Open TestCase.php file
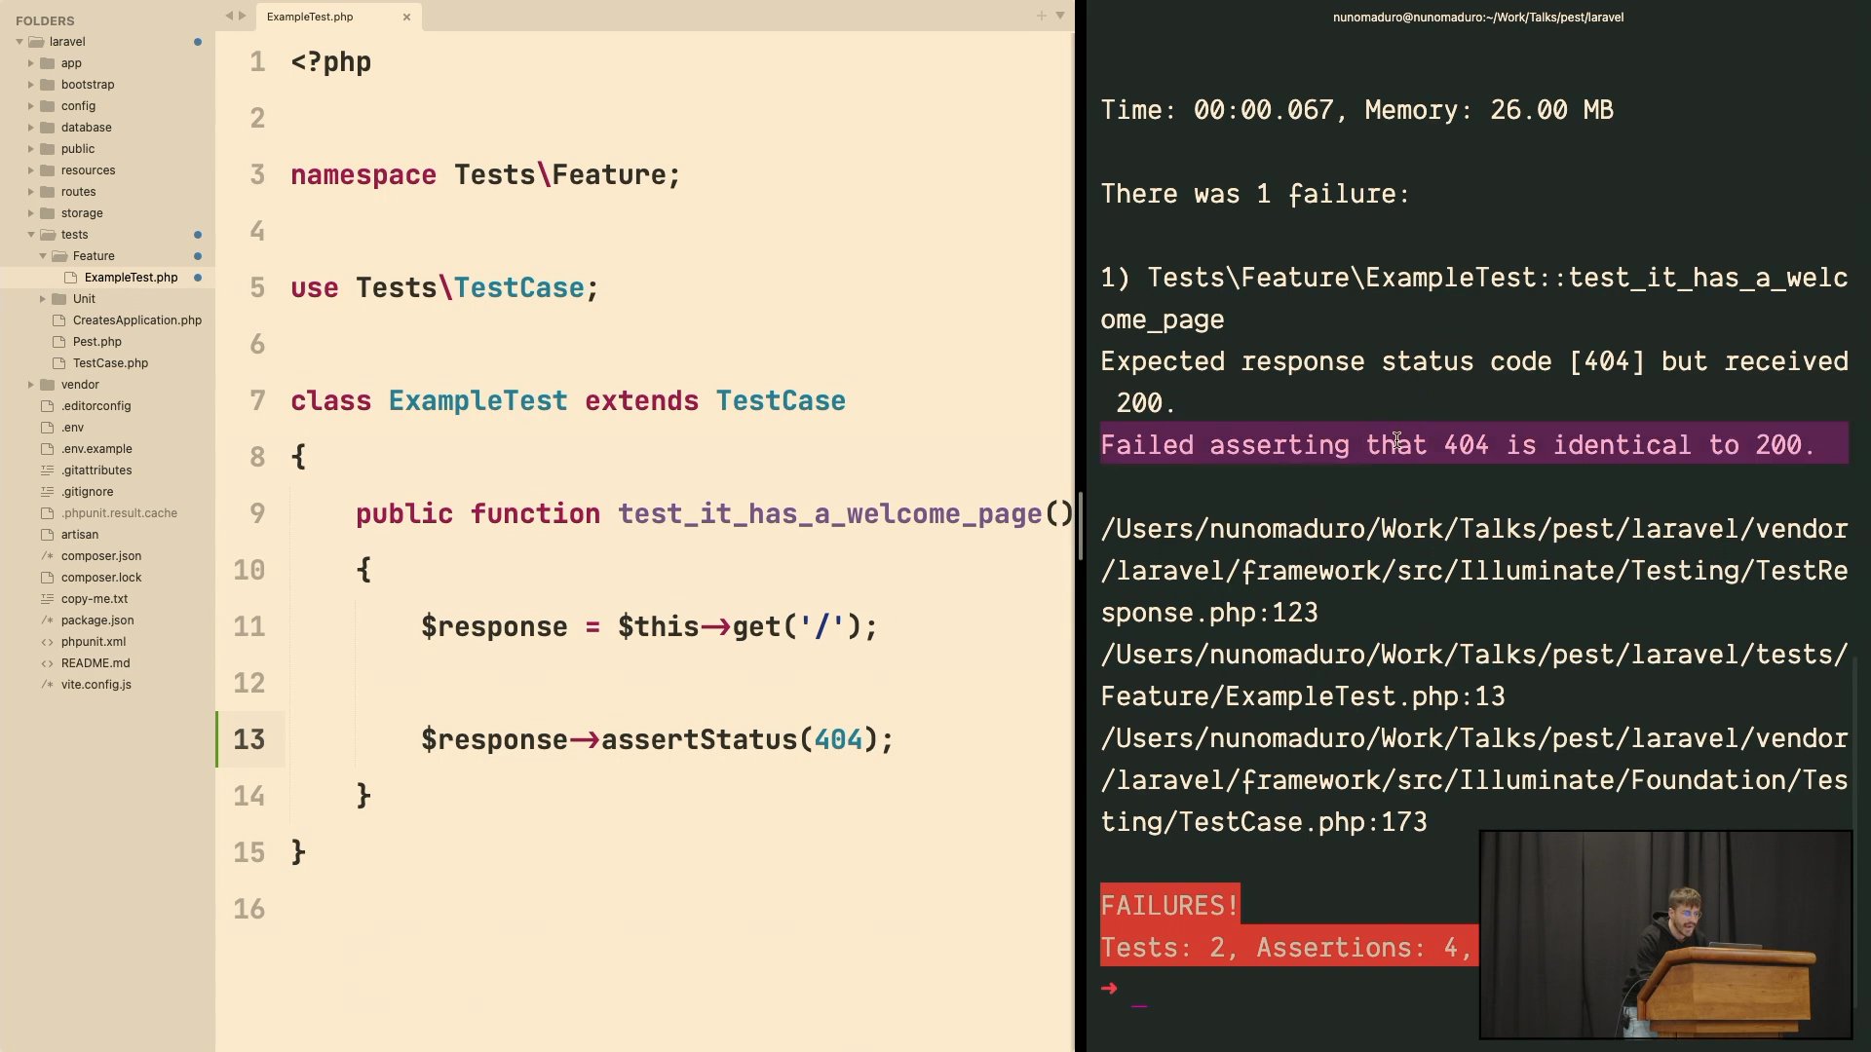Image resolution: width=1871 pixels, height=1052 pixels. [110, 363]
